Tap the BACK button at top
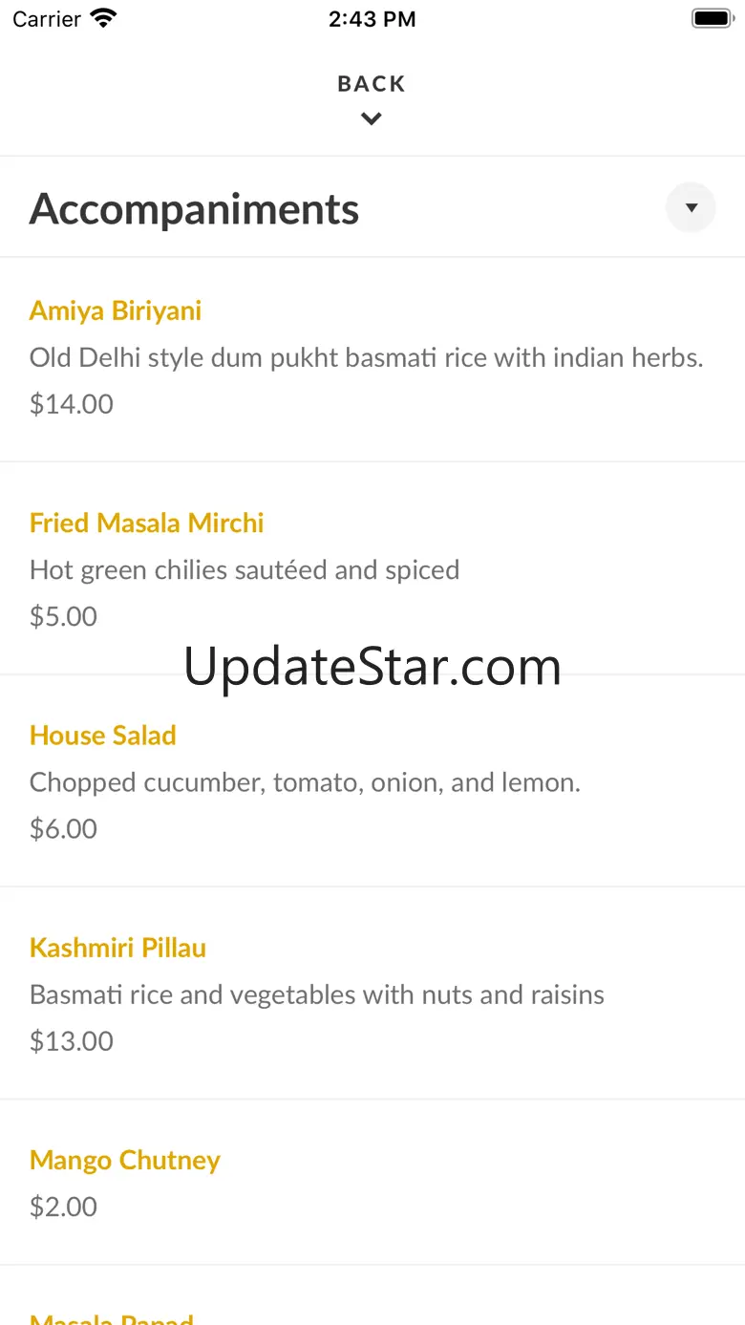 click(372, 84)
